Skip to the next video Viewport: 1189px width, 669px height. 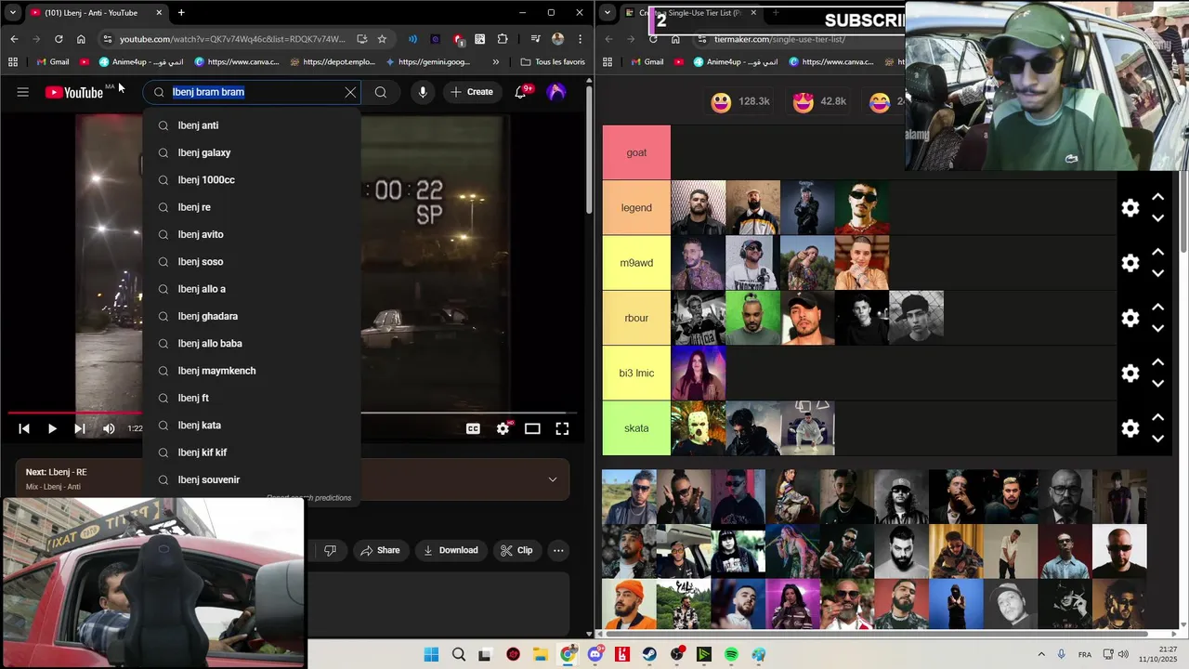tap(80, 428)
